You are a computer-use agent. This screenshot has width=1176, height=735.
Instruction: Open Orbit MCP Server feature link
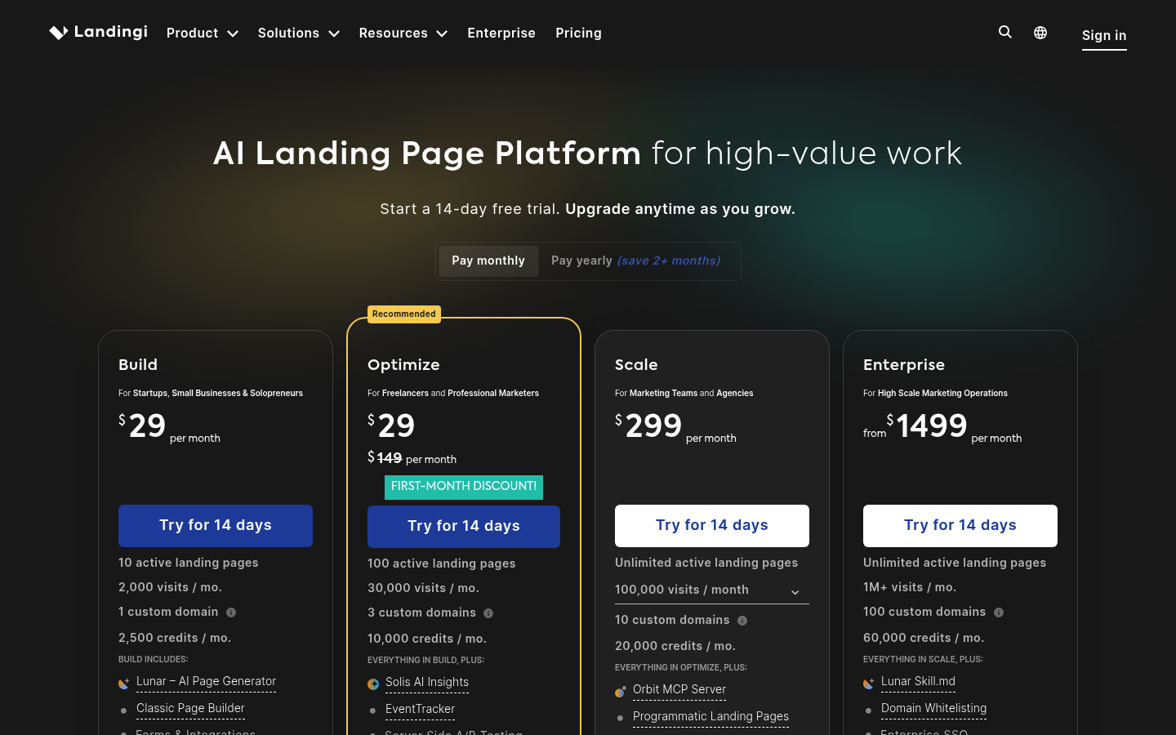679,689
